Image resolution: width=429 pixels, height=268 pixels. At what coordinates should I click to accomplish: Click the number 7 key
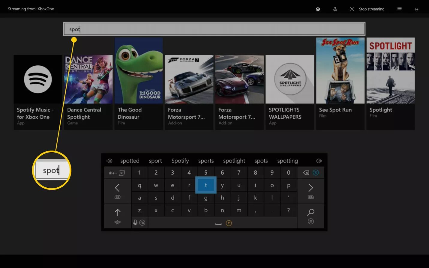point(239,172)
